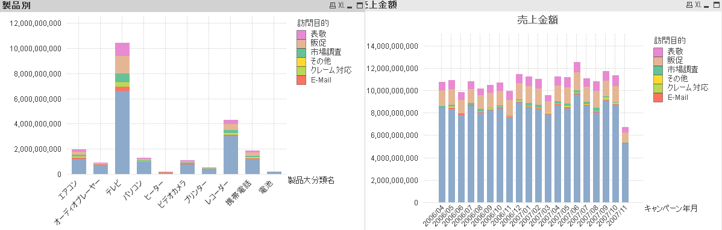Click the 2007/11 bar in sales chart

[x=626, y=165]
